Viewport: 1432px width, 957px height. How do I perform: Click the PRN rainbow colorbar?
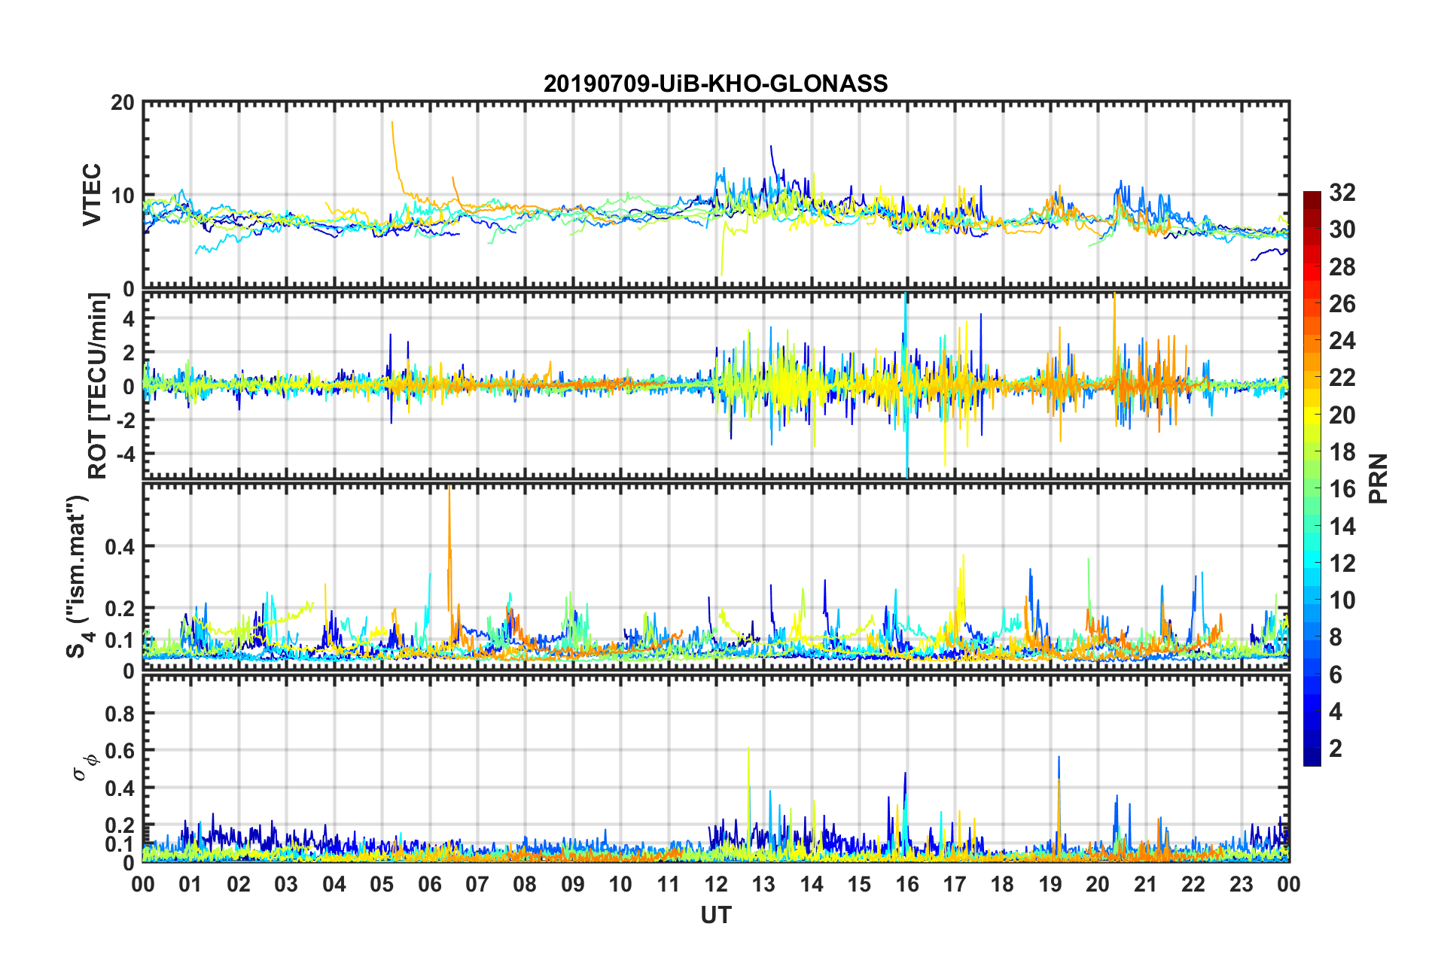pyautogui.click(x=1312, y=478)
